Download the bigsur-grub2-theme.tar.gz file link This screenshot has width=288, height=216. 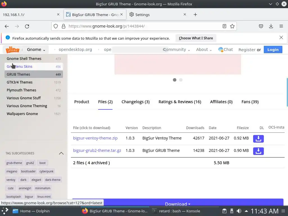tap(97, 150)
